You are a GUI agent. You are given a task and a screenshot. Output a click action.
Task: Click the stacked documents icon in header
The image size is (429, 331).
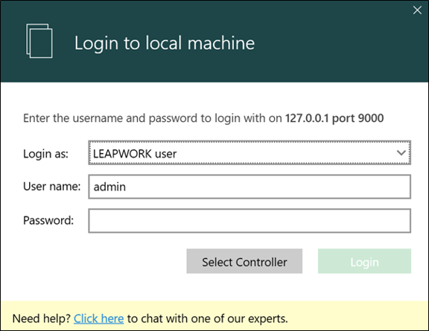(39, 41)
